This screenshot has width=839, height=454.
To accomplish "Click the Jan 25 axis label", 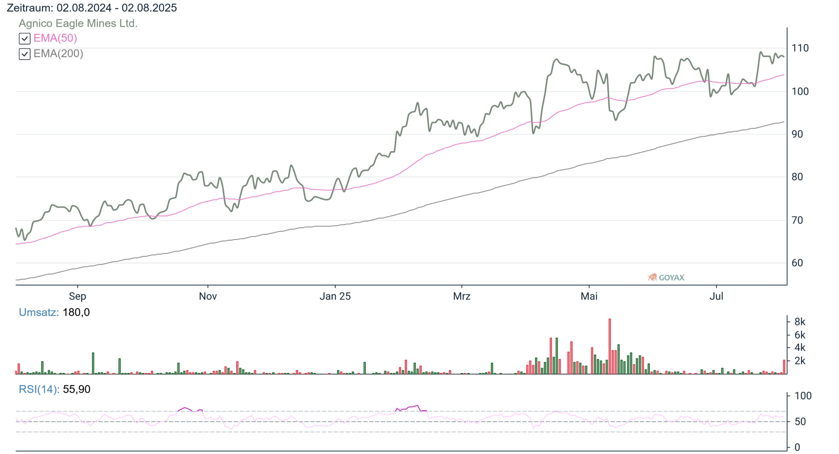I will (x=335, y=296).
